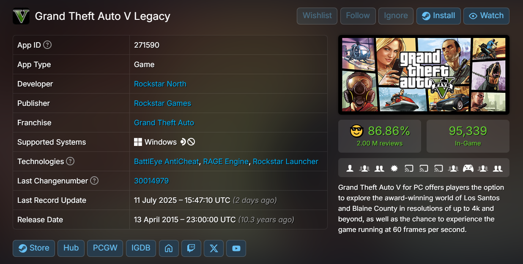The image size is (523, 264).
Task: Click the Last Changenumber help icon
Action: coord(94,180)
